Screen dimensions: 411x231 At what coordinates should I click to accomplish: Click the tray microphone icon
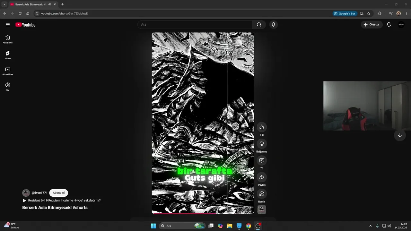[377, 226]
